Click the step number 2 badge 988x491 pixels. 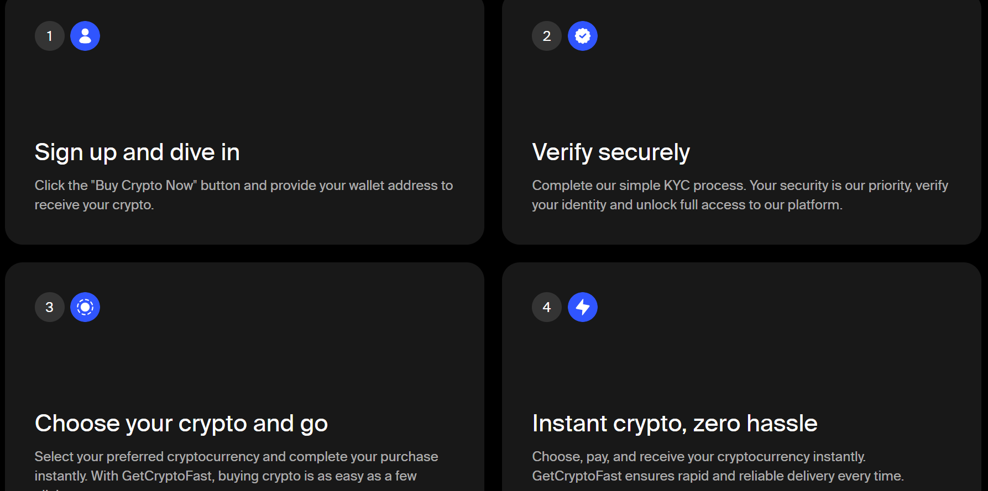[x=547, y=36]
